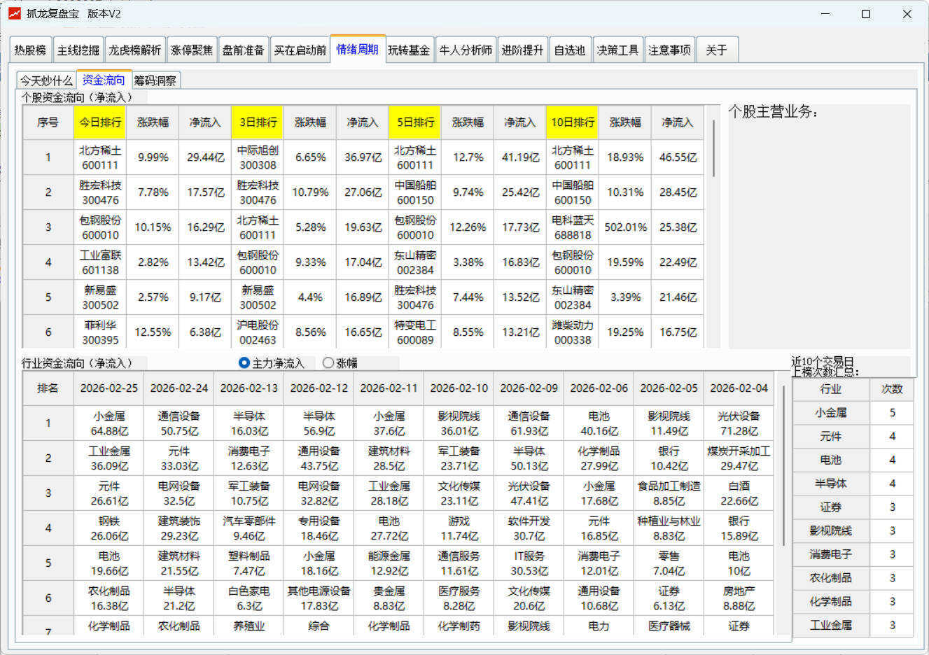The height and width of the screenshot is (655, 929).
Task: Open the 玩转基金 tab
Action: (x=409, y=49)
